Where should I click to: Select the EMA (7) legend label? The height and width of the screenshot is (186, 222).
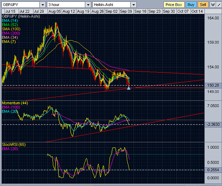point(9,42)
